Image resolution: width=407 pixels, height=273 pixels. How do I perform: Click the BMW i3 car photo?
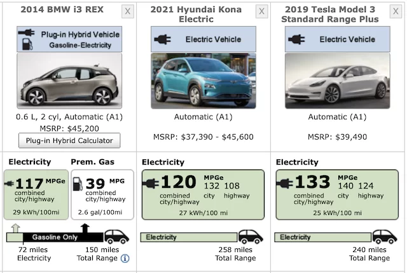click(x=69, y=81)
